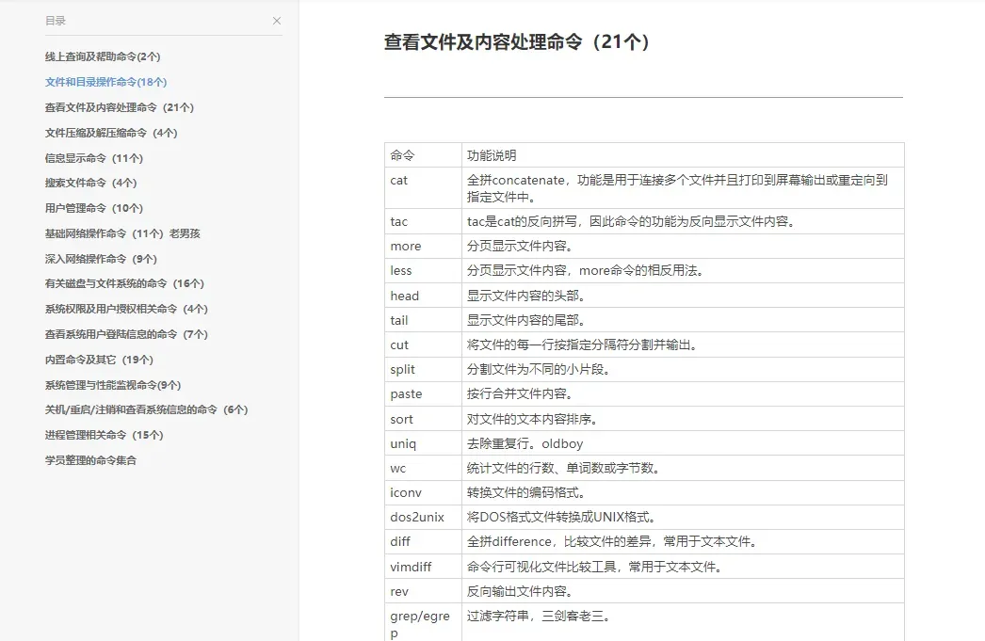Viewport: 985px width, 641px height.
Task: Go to 基础网络操作命令 (11个) 老男孩
Action: (122, 233)
